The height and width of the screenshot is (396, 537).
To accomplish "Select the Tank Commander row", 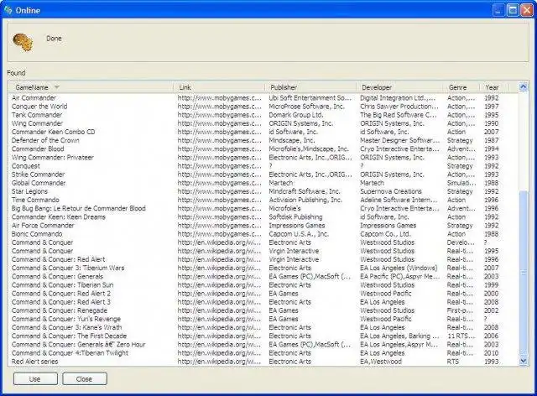I will 263,115.
